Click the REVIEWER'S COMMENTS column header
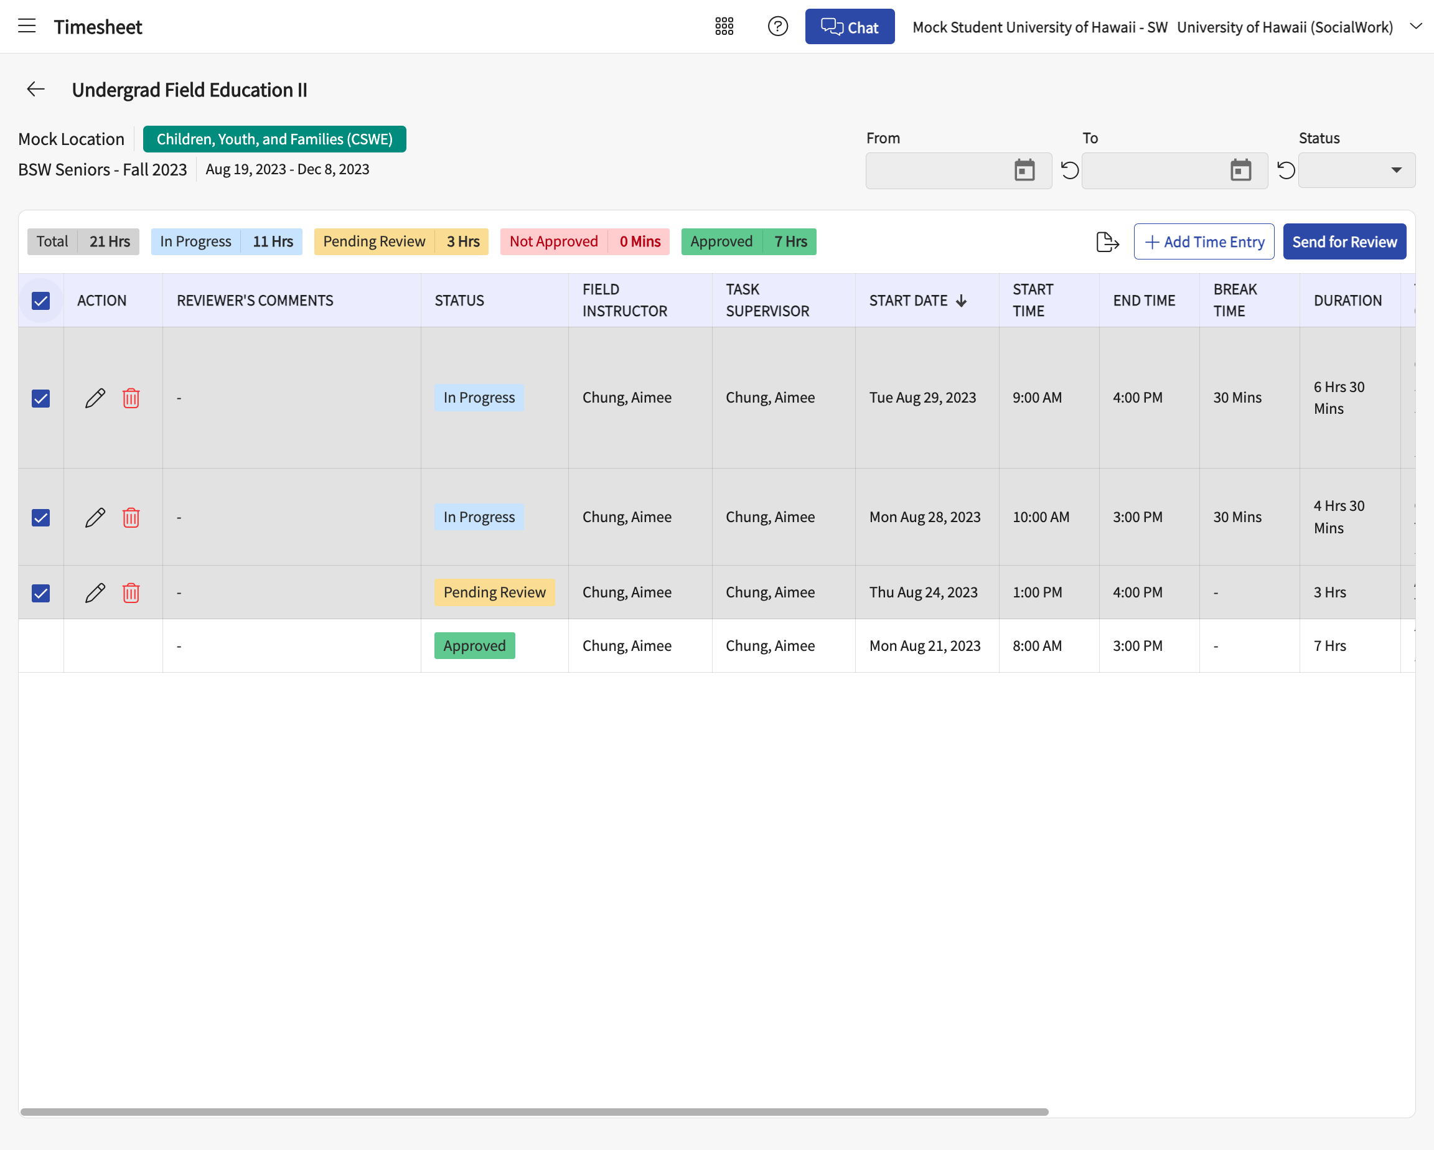 [291, 301]
